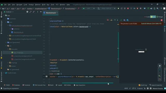The height and width of the screenshot is (93, 166).
Task: Toggle the Build Variants side tab
Action: click(x=1, y=77)
